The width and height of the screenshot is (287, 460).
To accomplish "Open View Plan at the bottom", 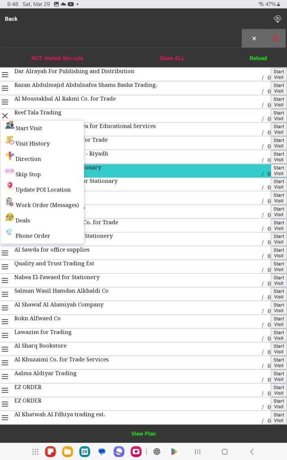I will point(143,433).
